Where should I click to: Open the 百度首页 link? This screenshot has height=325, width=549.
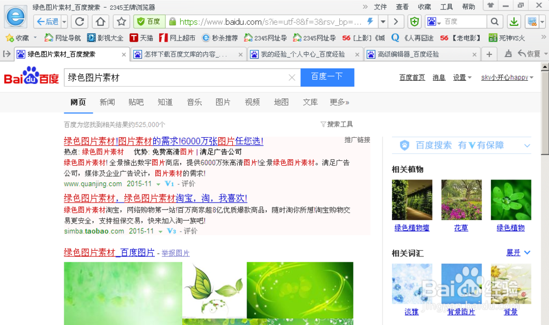click(x=412, y=77)
